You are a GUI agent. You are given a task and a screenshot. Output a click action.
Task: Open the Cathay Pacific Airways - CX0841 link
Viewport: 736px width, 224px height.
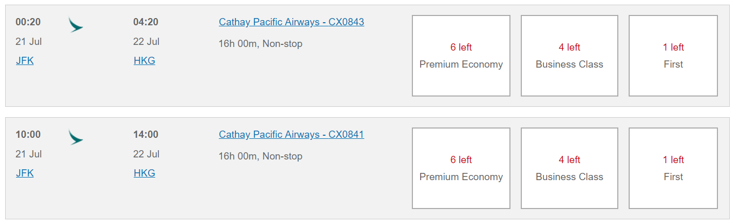point(292,134)
